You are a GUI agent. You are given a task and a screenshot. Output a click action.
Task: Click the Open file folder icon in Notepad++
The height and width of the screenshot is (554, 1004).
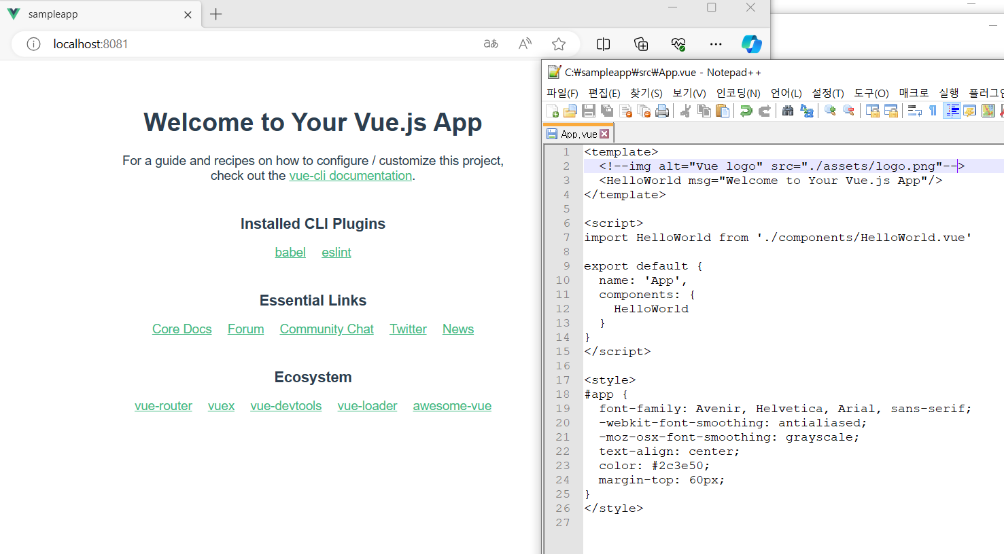(x=570, y=111)
